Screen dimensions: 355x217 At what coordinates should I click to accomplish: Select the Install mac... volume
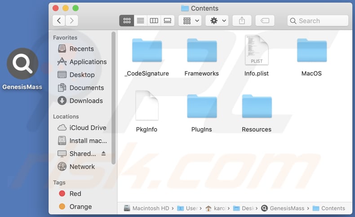tap(82, 141)
